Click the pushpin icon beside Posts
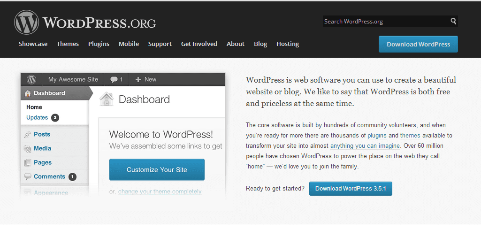Image resolution: width=481 pixels, height=229 pixels. 28,134
